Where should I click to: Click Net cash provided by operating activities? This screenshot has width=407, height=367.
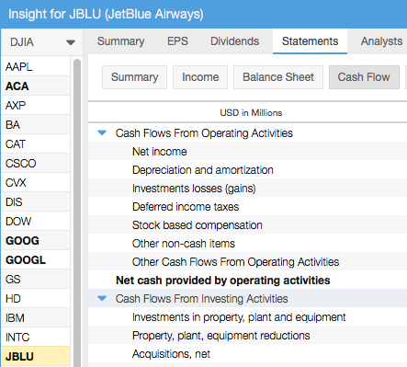[247, 280]
